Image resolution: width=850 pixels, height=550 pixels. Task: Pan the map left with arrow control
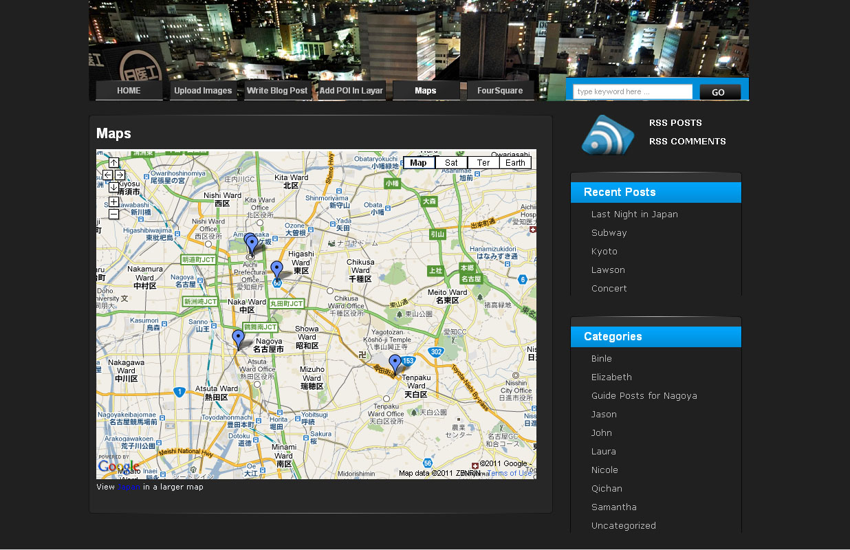[x=108, y=175]
